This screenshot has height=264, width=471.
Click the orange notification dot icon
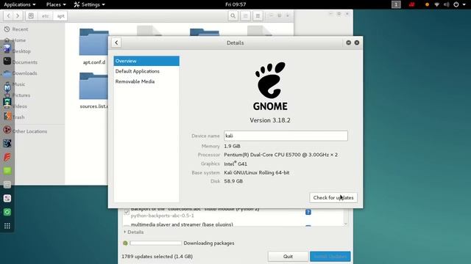tap(427, 4)
